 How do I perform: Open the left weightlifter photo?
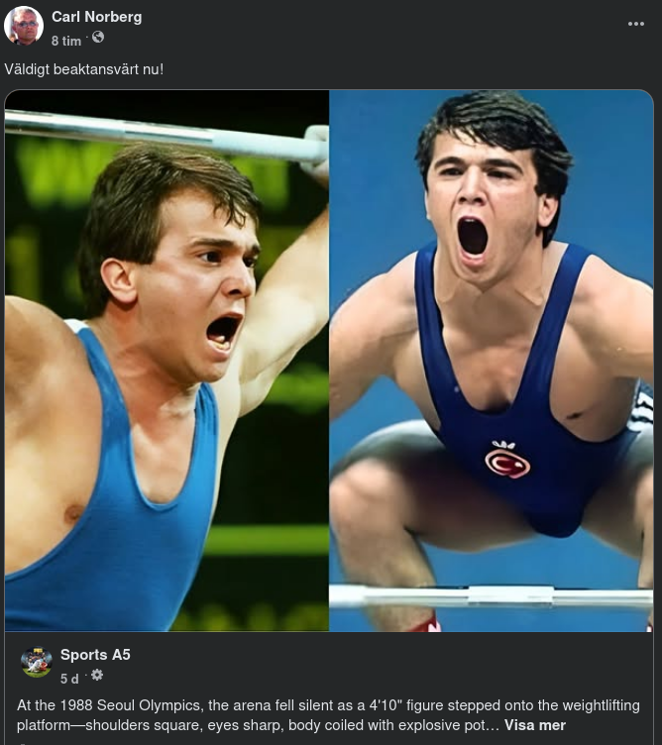point(166,361)
